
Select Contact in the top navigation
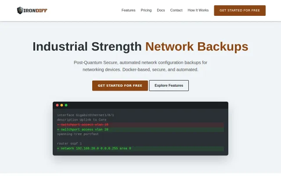click(x=176, y=10)
